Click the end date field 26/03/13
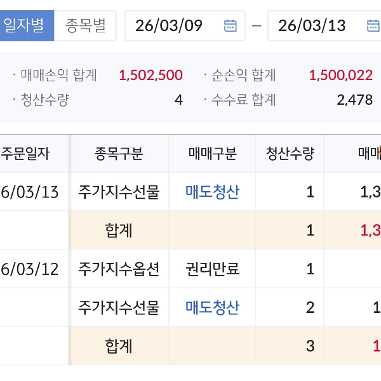Screen dimensions: 381x381 coord(312,26)
